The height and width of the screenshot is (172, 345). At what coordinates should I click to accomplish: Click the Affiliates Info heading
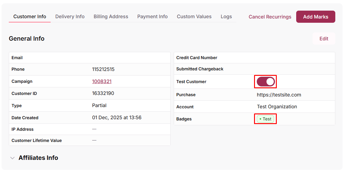[x=38, y=158]
